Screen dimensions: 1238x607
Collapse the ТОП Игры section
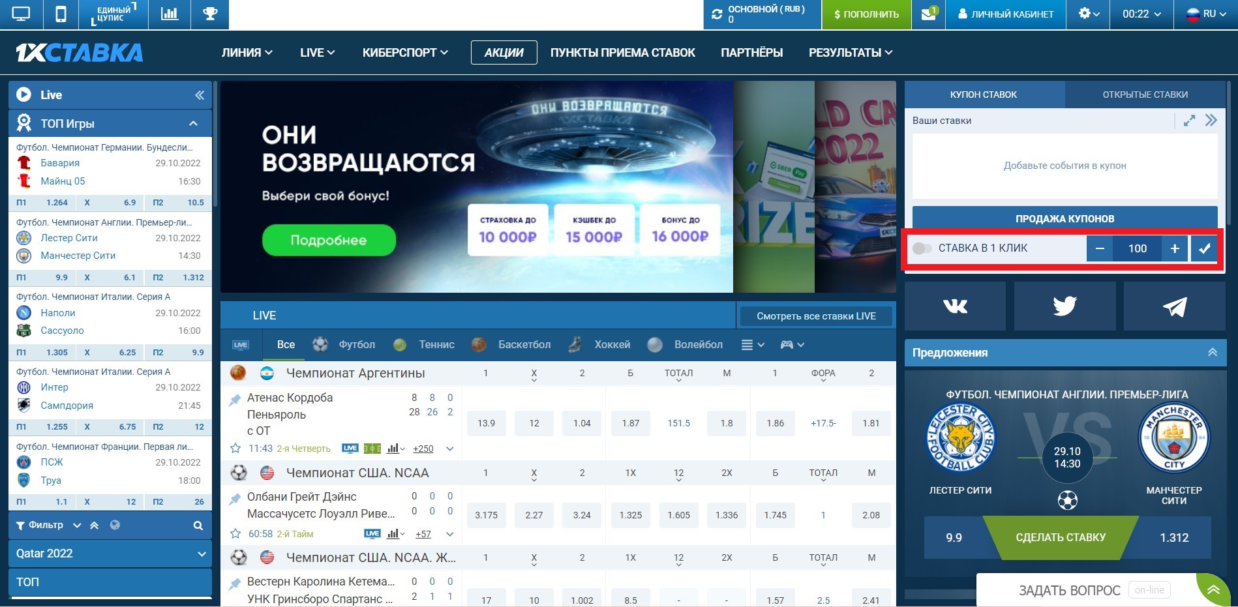click(193, 124)
